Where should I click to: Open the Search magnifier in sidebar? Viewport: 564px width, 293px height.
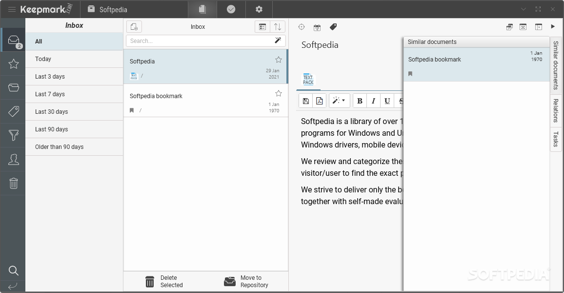pyautogui.click(x=13, y=271)
